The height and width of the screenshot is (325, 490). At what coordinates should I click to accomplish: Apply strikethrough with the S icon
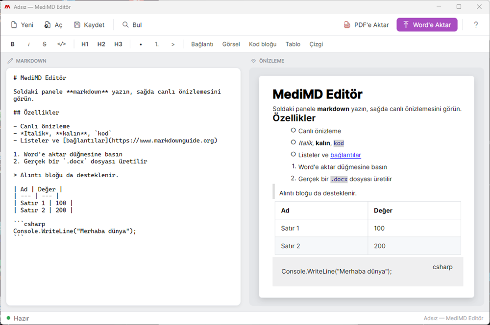click(45, 45)
